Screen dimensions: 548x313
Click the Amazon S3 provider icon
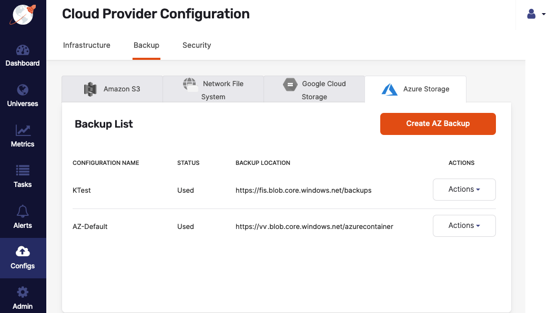(x=90, y=89)
